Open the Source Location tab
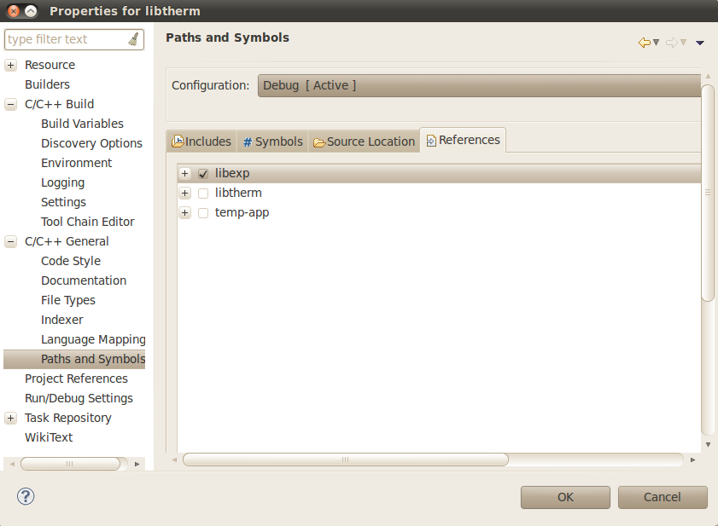 click(x=371, y=142)
